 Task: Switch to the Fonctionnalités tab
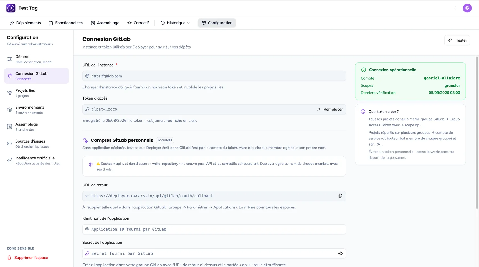[66, 23]
